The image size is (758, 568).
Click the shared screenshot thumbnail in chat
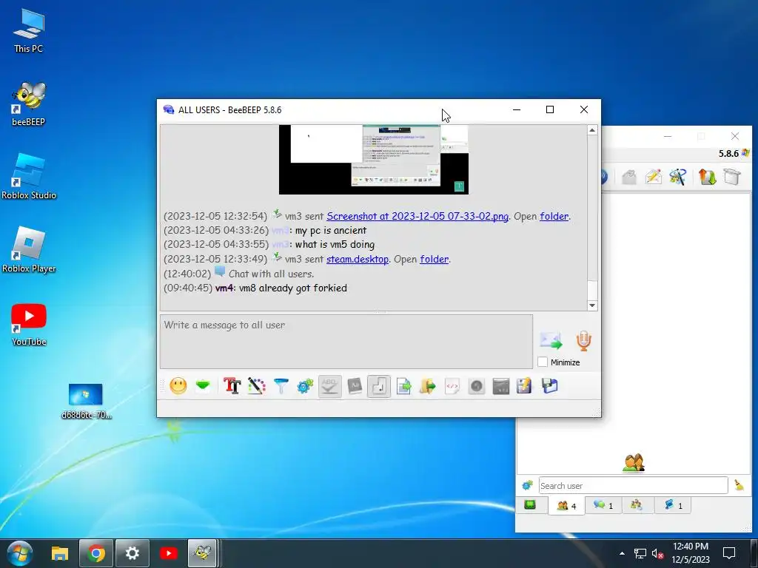click(x=374, y=160)
